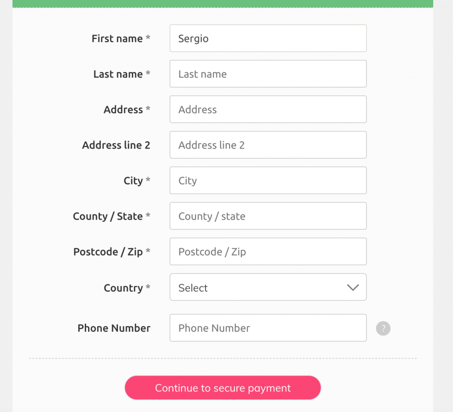Click the County / state input

click(x=268, y=216)
